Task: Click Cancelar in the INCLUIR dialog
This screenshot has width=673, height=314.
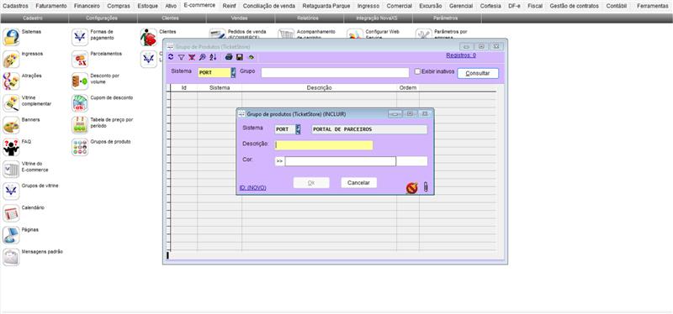Action: 359,182
